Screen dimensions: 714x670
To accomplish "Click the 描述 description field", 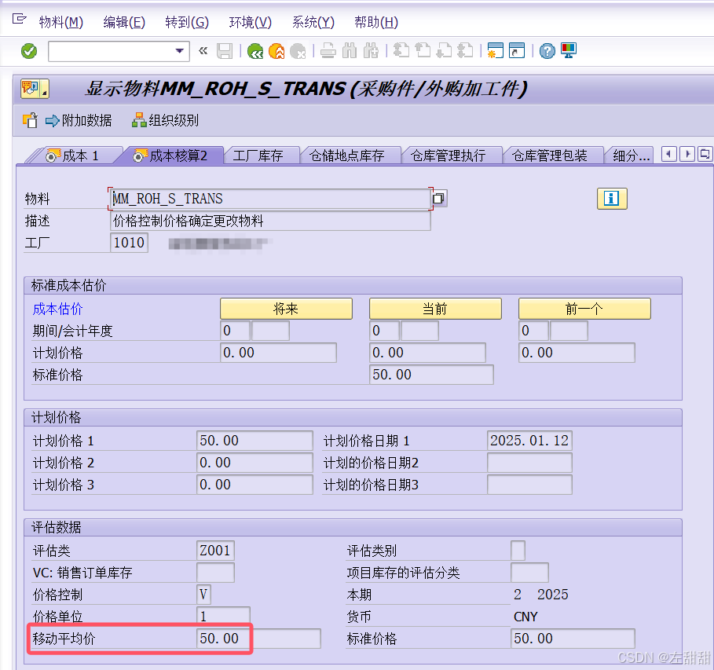I will (270, 221).
